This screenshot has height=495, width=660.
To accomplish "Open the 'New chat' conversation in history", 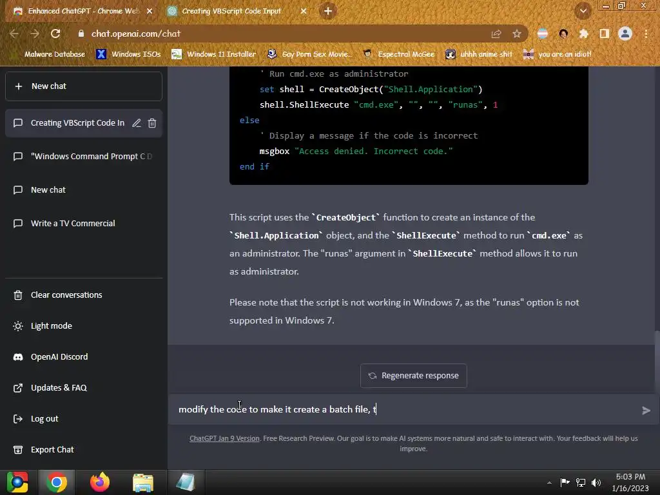I will coord(83,190).
